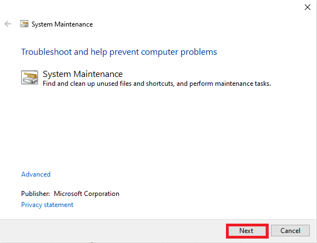Dismiss the wizard with Cancel

290,230
